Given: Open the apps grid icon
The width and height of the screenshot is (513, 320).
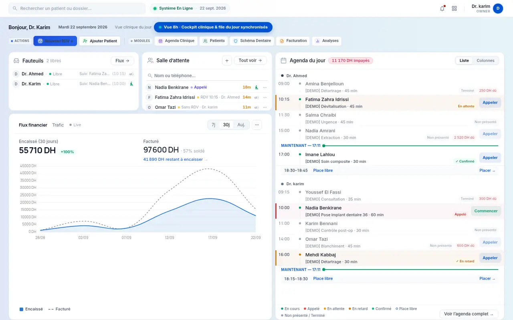Looking at the screenshot, I should [454, 8].
